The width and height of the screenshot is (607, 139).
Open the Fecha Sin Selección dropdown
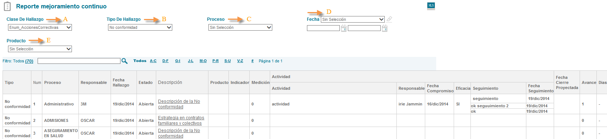pyautogui.click(x=353, y=19)
